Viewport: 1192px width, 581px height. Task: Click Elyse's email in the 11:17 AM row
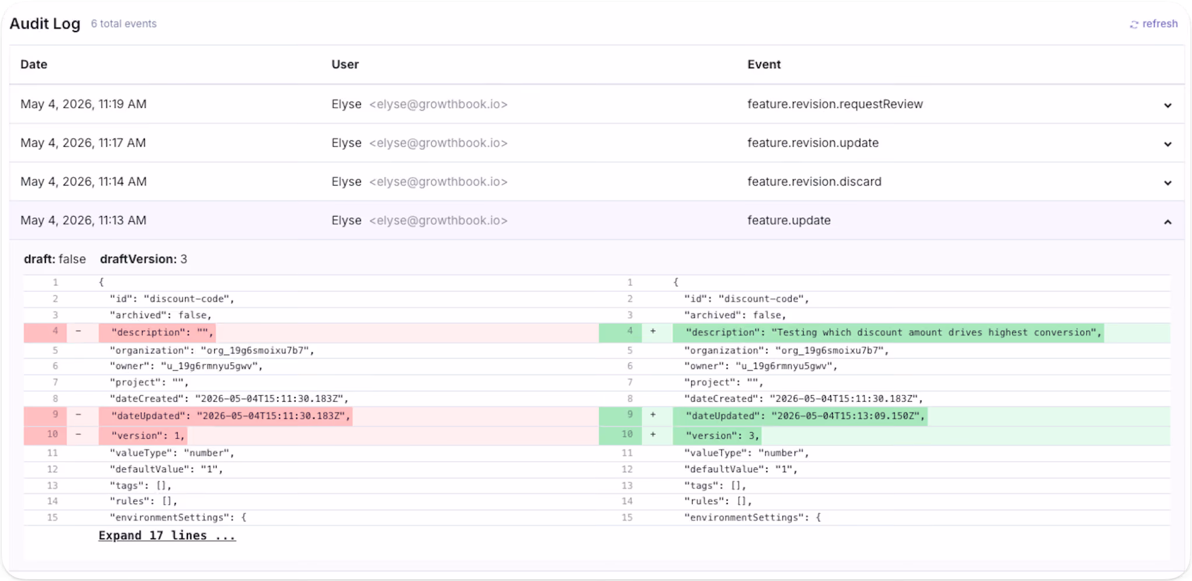click(438, 143)
